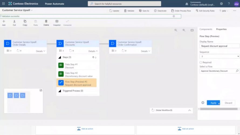
Task: Zoom in on the canvas
Action: coord(184,30)
